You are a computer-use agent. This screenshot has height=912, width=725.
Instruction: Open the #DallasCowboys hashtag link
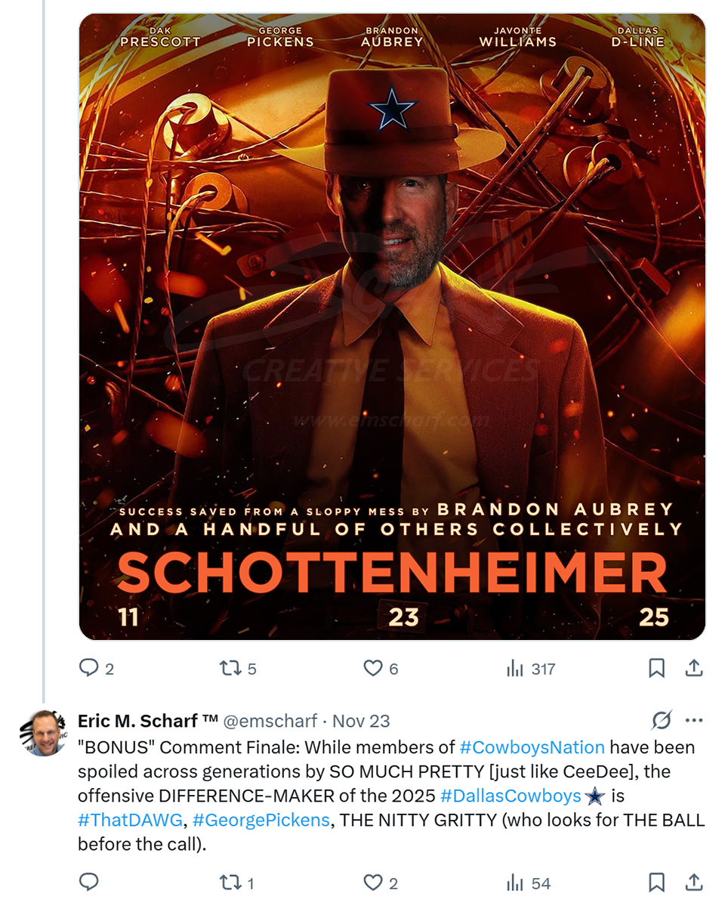pos(510,796)
